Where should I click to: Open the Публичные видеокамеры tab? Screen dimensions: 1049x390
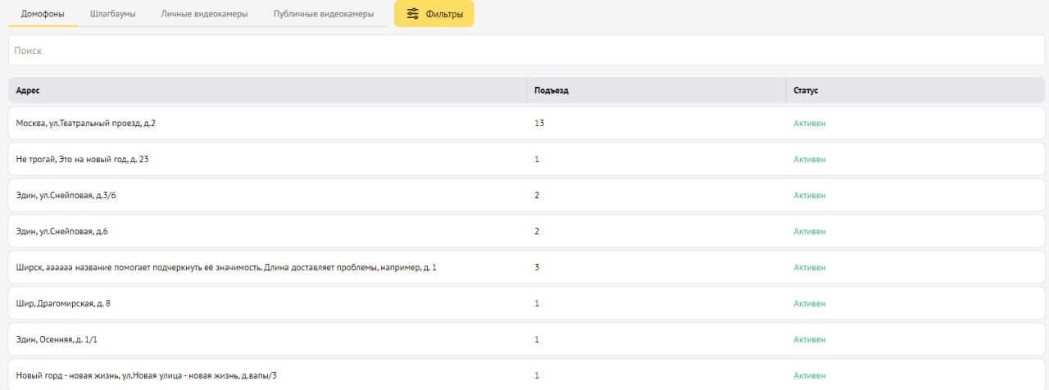(324, 14)
